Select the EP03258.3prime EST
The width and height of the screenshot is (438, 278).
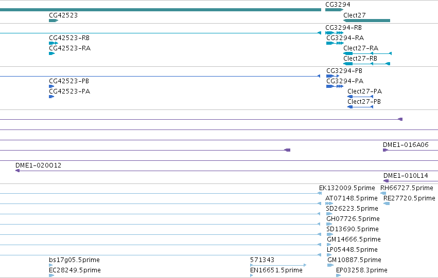click(x=362, y=270)
